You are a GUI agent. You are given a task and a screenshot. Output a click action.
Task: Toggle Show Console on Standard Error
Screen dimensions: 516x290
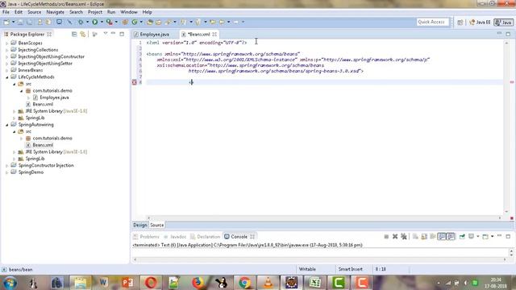451,236
